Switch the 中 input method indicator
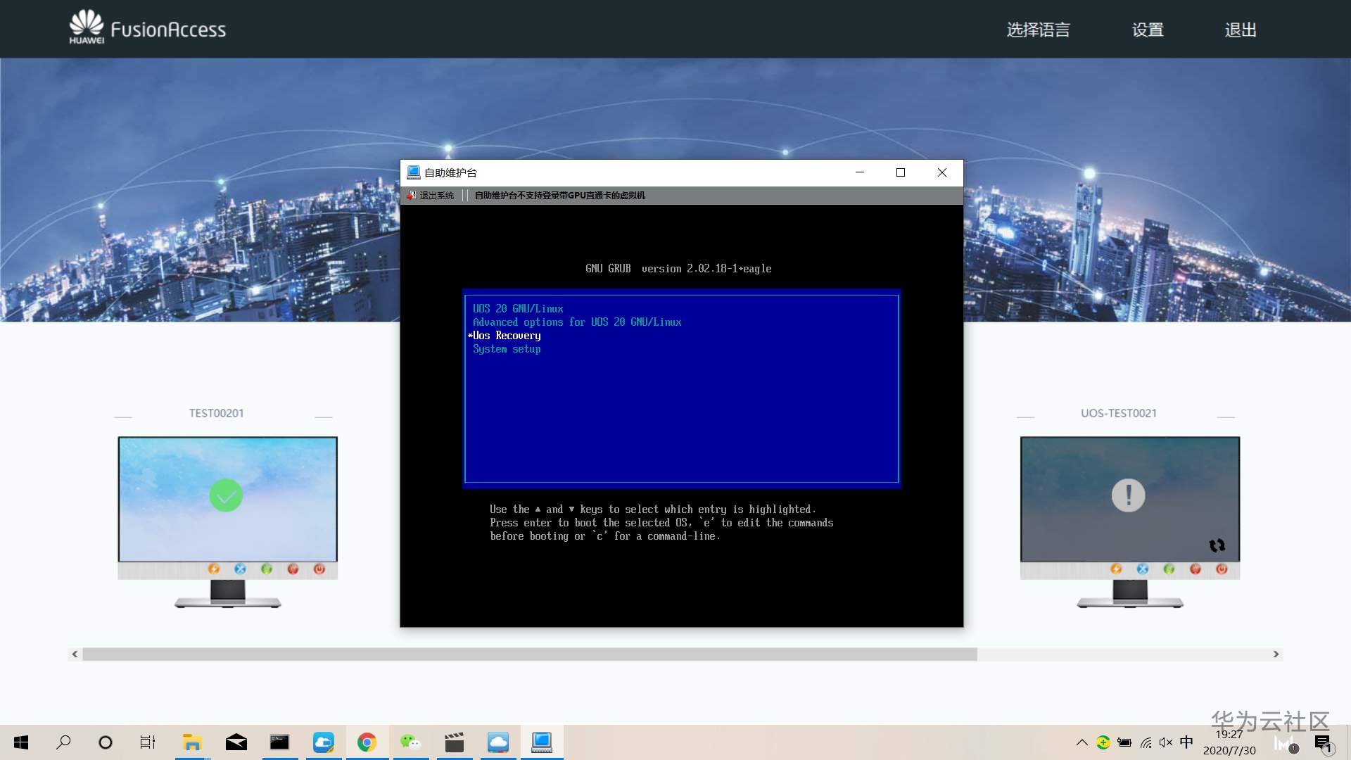This screenshot has width=1351, height=760. [1186, 742]
